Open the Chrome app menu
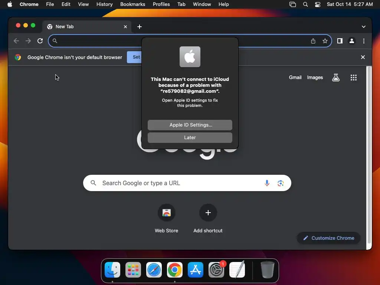The image size is (380, 285). 29,4
